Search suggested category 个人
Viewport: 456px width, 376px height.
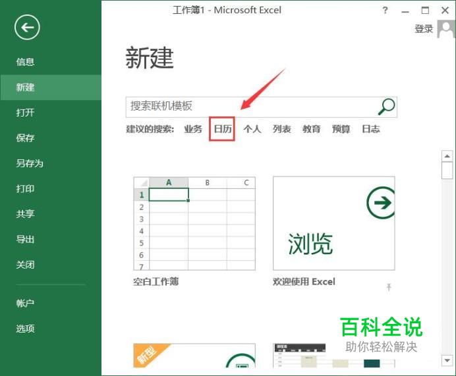[x=252, y=129]
